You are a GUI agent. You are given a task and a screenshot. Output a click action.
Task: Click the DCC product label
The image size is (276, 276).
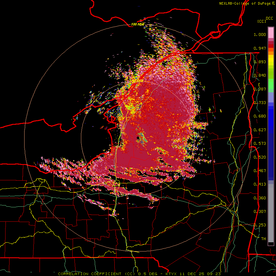point(269,18)
